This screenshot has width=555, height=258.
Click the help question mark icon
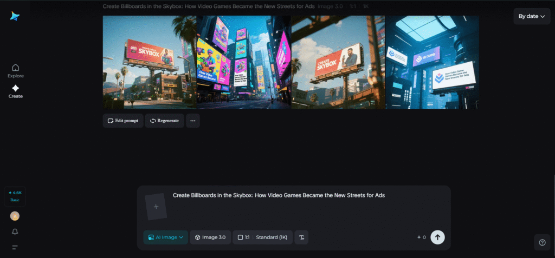pyautogui.click(x=542, y=243)
